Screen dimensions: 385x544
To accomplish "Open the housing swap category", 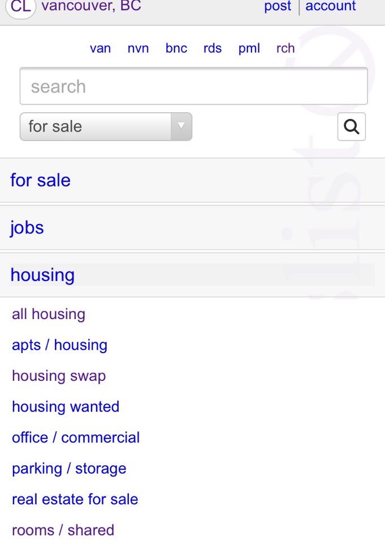I will pos(59,376).
